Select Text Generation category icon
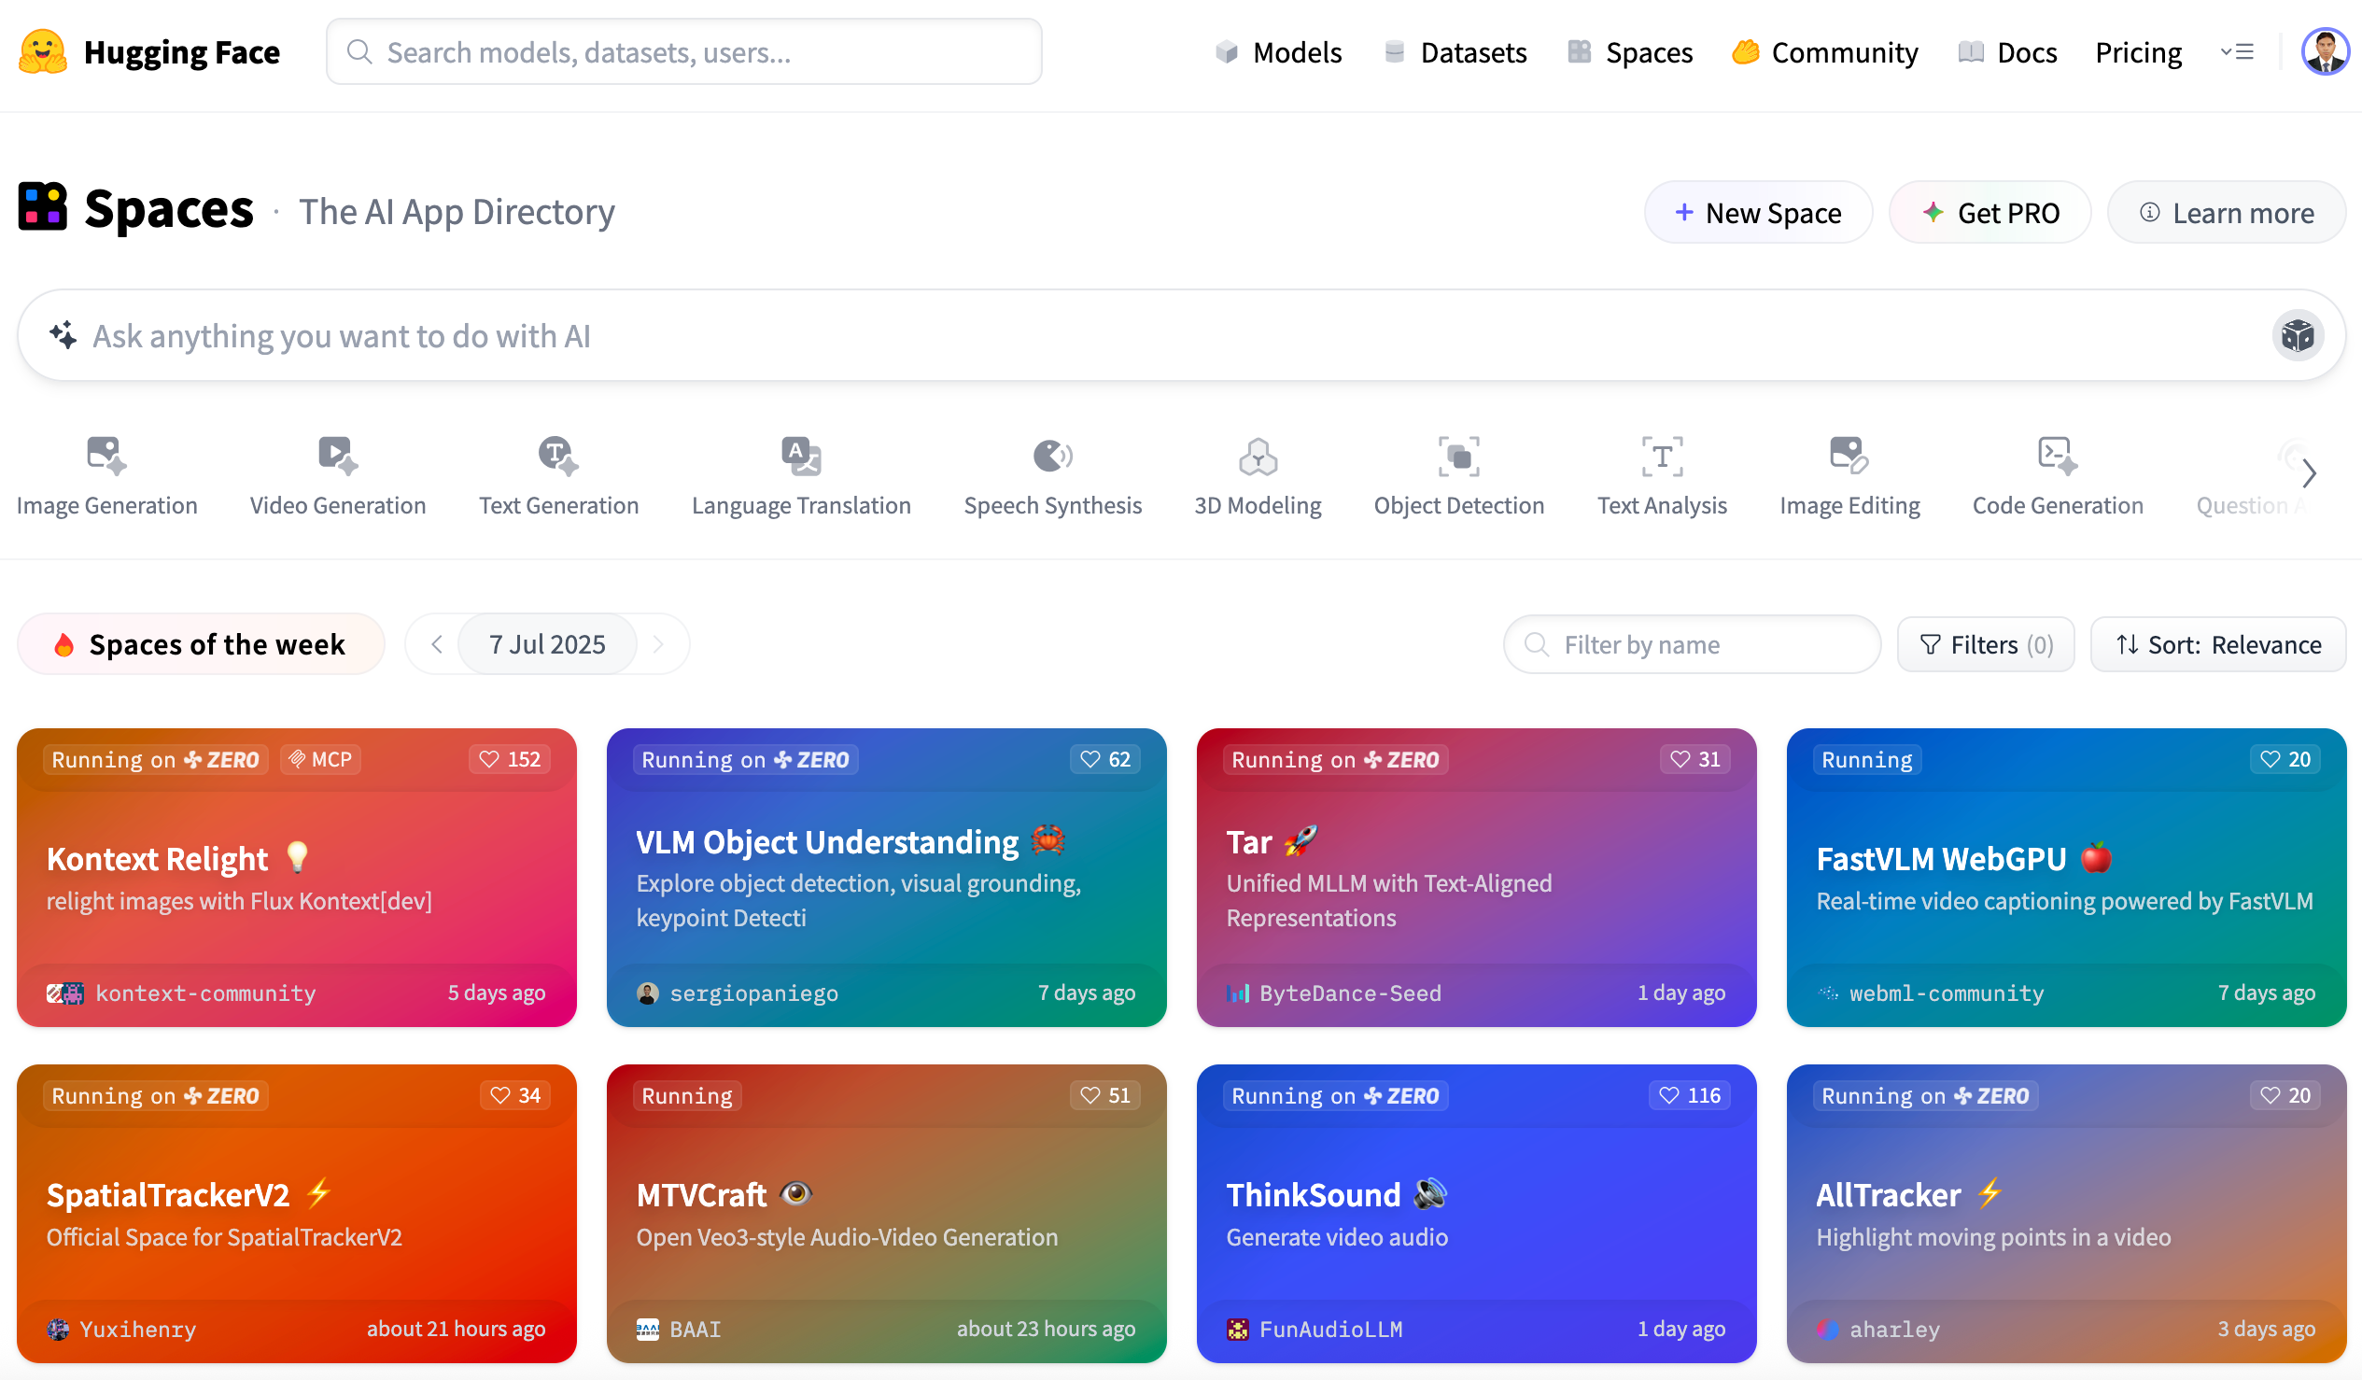Screen dimensions: 2362x1380 click(558, 456)
